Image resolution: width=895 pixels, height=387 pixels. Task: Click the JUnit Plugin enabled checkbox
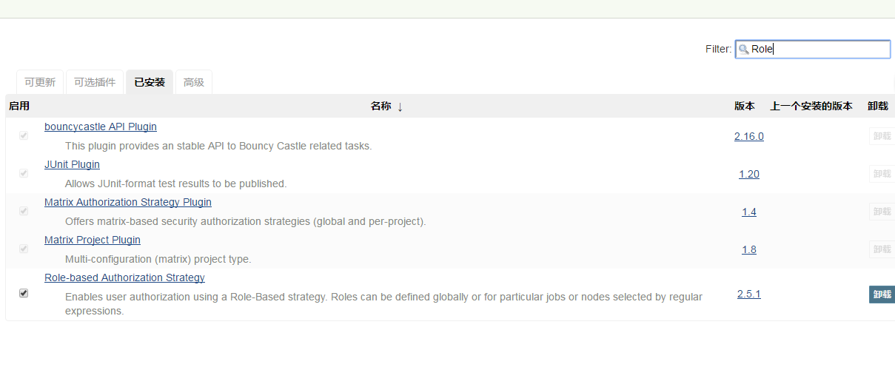(x=24, y=173)
